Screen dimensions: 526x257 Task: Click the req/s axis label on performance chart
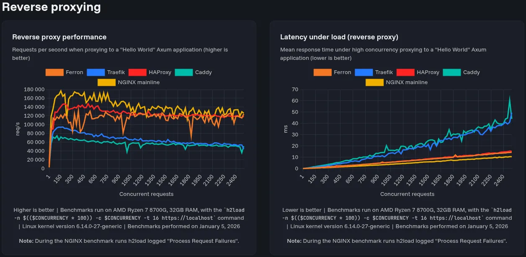coord(17,128)
